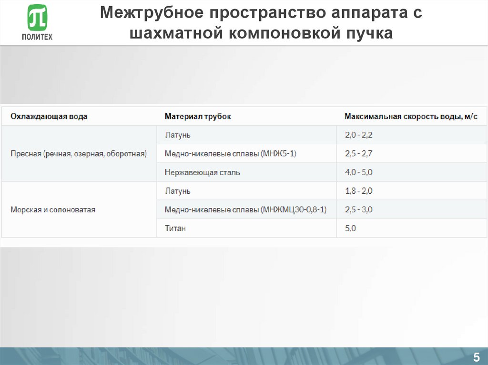Screen dimensions: 488x365
Task: Select the speed value '2,5 - 2,7'
Action: click(x=358, y=154)
